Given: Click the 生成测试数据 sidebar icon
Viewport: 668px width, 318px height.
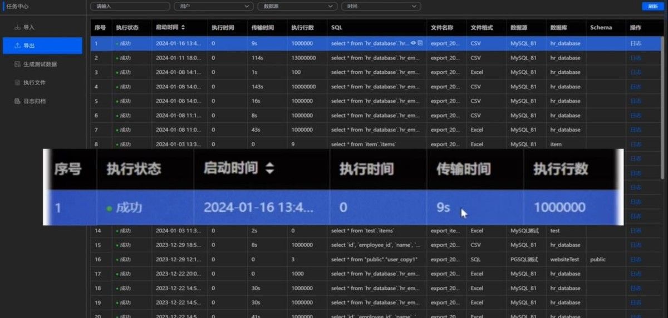Looking at the screenshot, I should [x=18, y=64].
